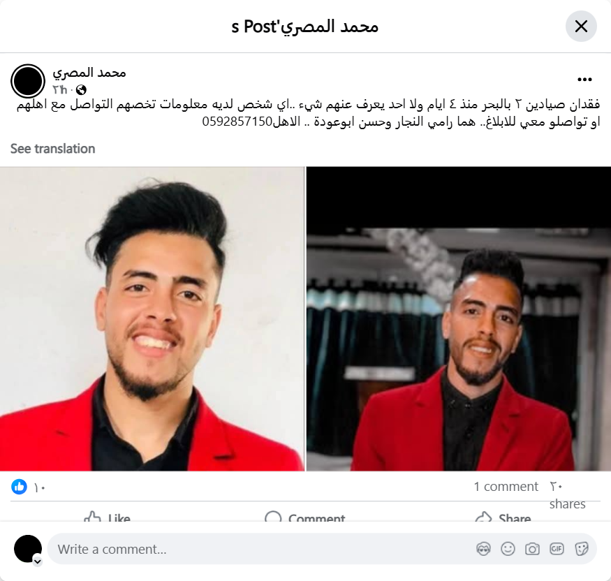Click the Share button
Screen dimensions: 611x581
(503, 517)
